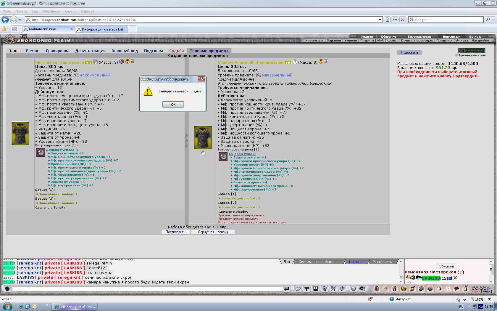This screenshot has width=497, height=311.
Task: Click the Windows Start orb
Action: coord(8,306)
